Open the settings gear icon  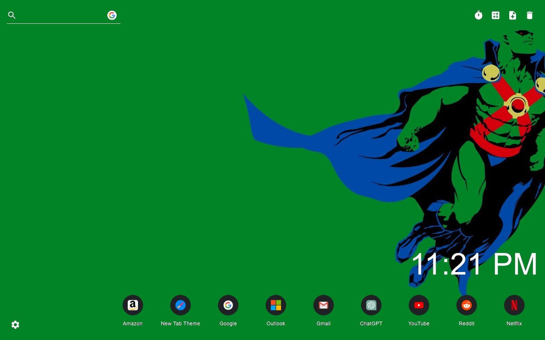click(x=15, y=325)
